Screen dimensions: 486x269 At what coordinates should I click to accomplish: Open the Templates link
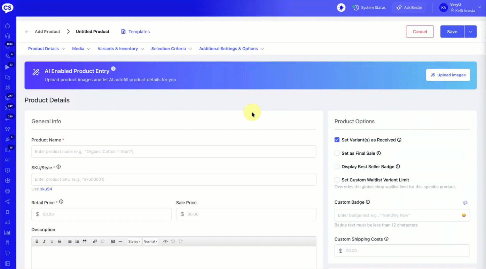pos(135,32)
